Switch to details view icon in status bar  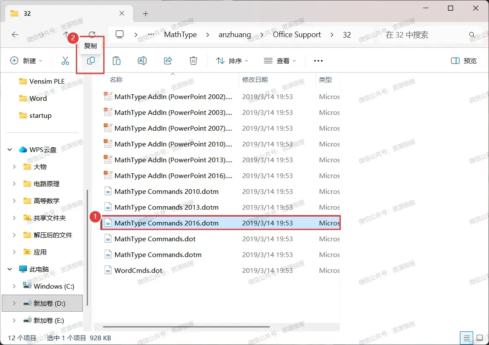point(466,338)
